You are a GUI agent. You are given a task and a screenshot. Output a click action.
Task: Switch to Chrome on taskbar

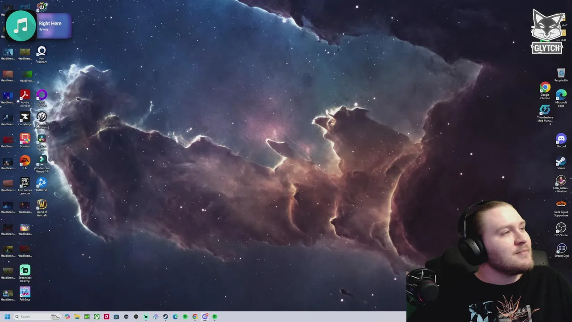[195, 317]
